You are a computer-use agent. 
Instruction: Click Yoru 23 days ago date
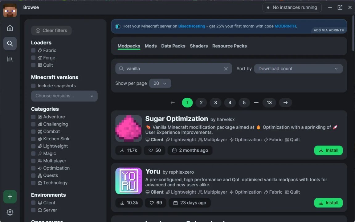190,203
